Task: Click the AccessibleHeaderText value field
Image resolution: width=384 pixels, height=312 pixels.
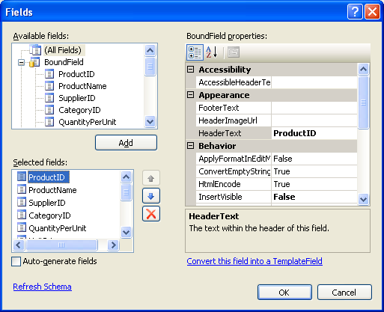Action: coord(314,82)
